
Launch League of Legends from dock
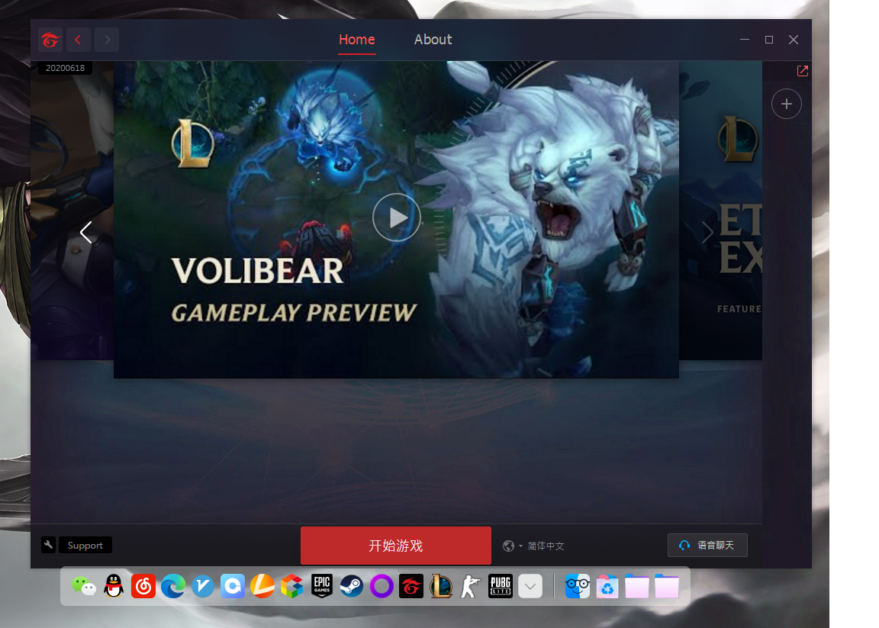(x=441, y=587)
